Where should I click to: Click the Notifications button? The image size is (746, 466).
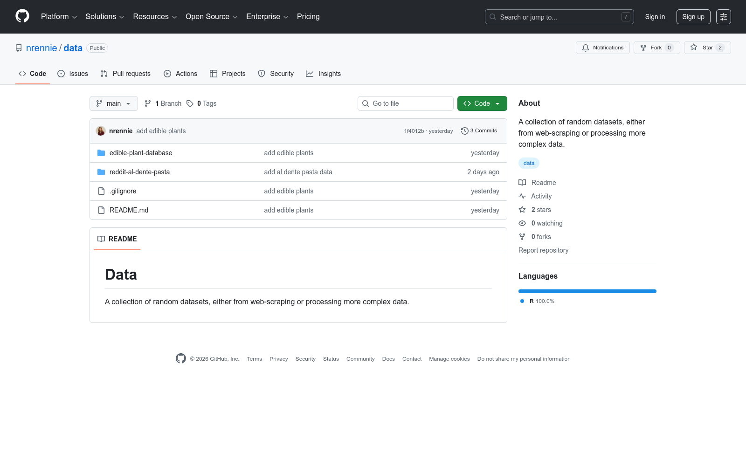pyautogui.click(x=603, y=48)
